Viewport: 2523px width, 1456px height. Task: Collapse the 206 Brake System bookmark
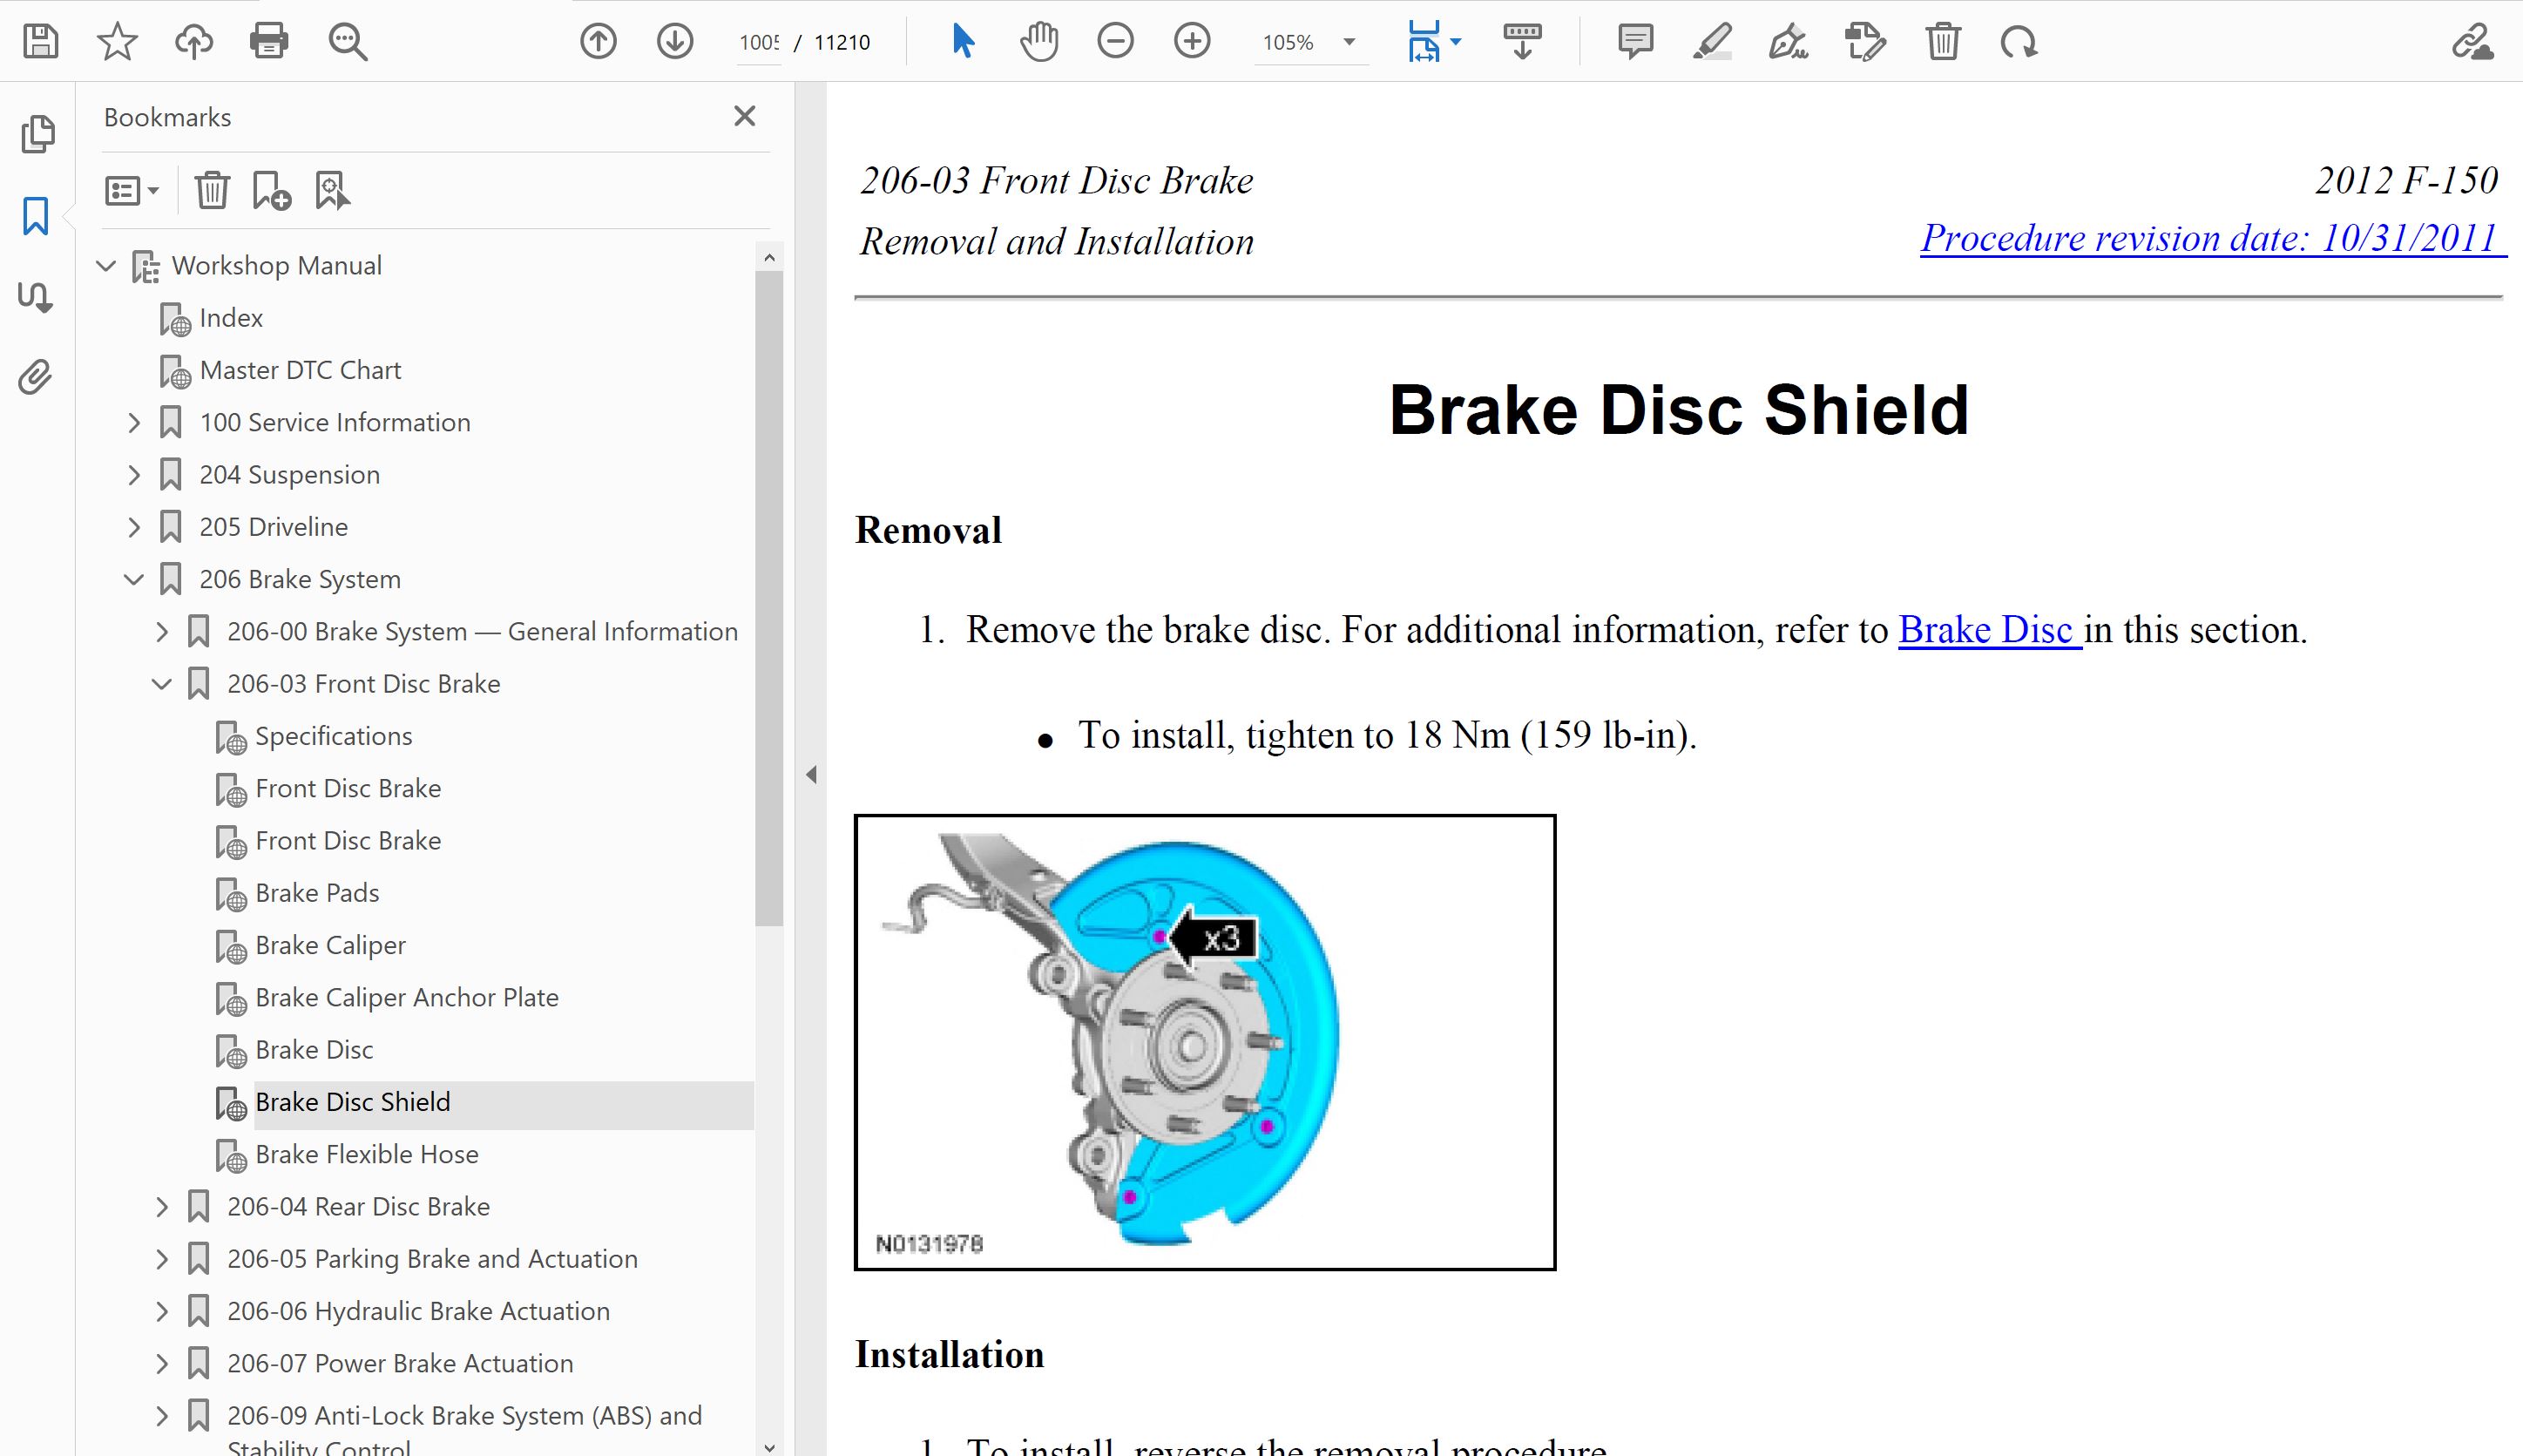pyautogui.click(x=134, y=579)
